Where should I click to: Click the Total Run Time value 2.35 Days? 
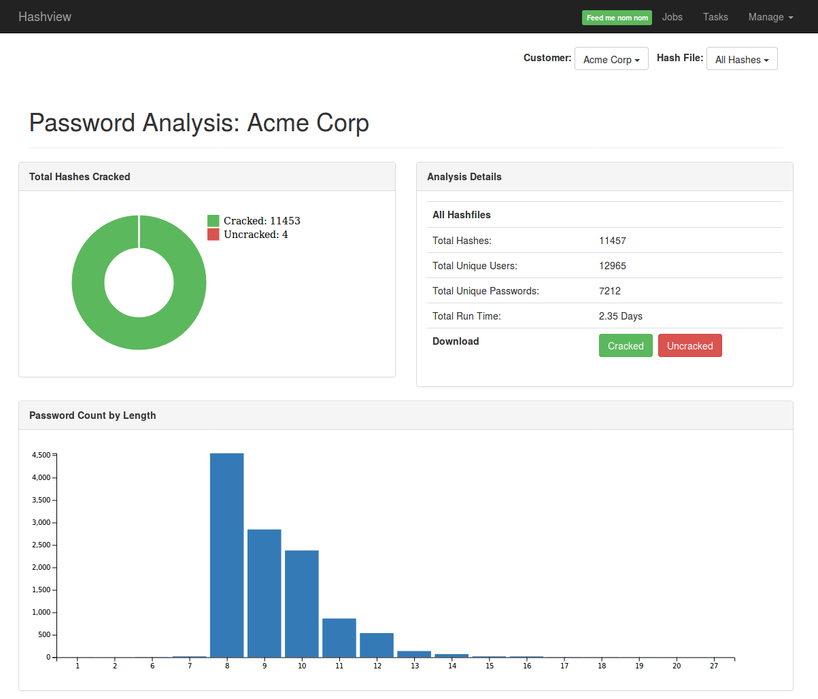click(620, 316)
